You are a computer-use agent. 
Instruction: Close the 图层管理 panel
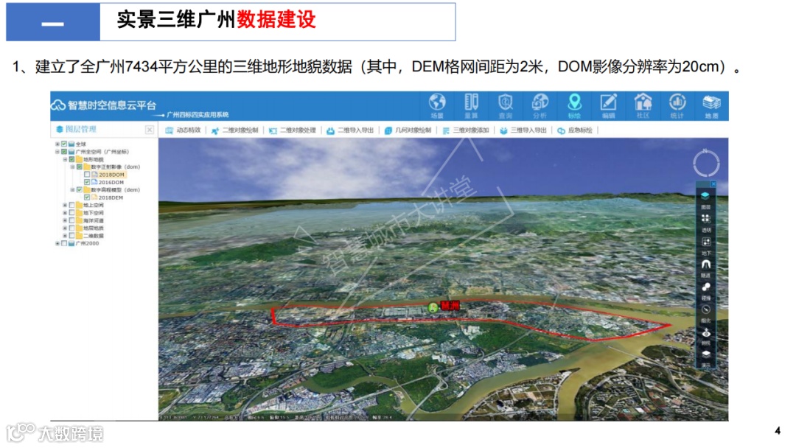[x=149, y=130]
